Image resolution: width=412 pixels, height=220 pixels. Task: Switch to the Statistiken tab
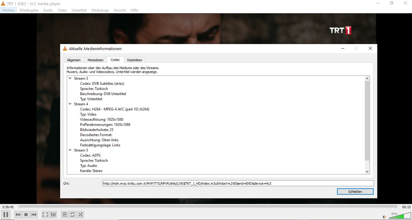coord(135,60)
